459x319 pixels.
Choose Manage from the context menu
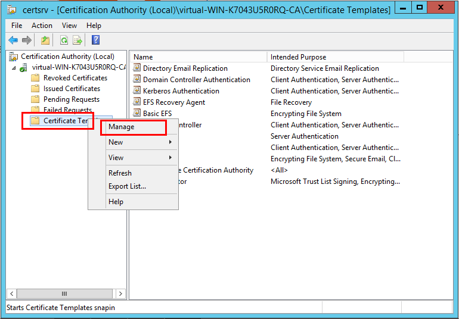coord(122,127)
